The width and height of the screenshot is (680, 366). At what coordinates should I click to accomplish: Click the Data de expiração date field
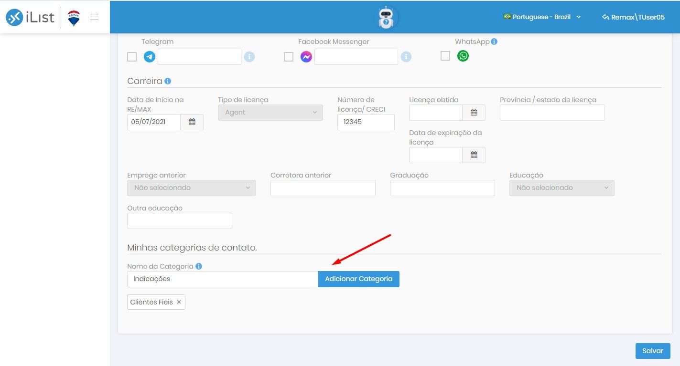[x=436, y=155]
